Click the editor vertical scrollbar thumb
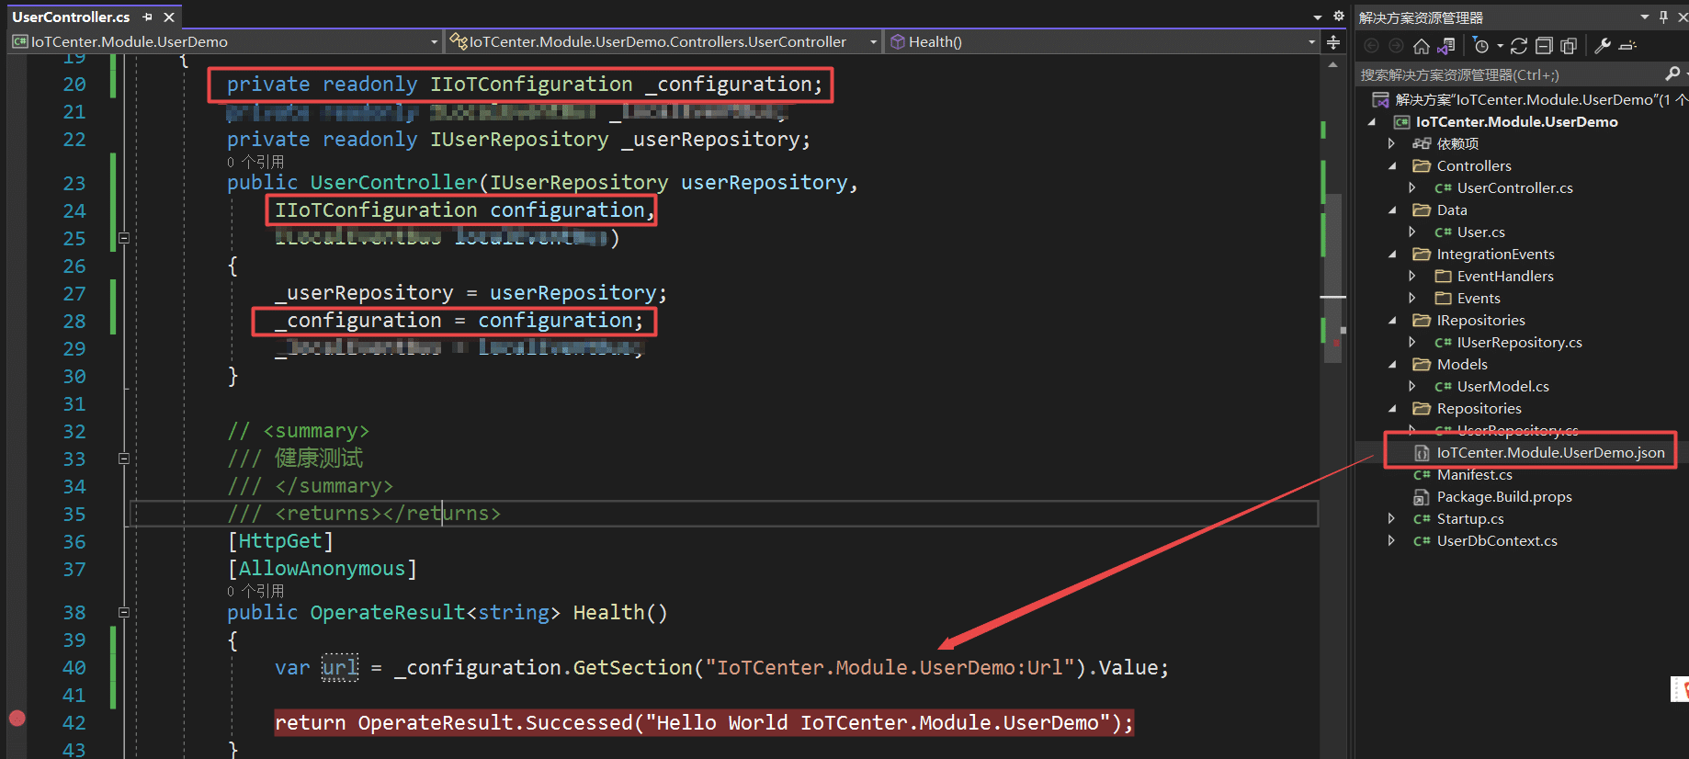This screenshot has width=1689, height=759. (1332, 276)
